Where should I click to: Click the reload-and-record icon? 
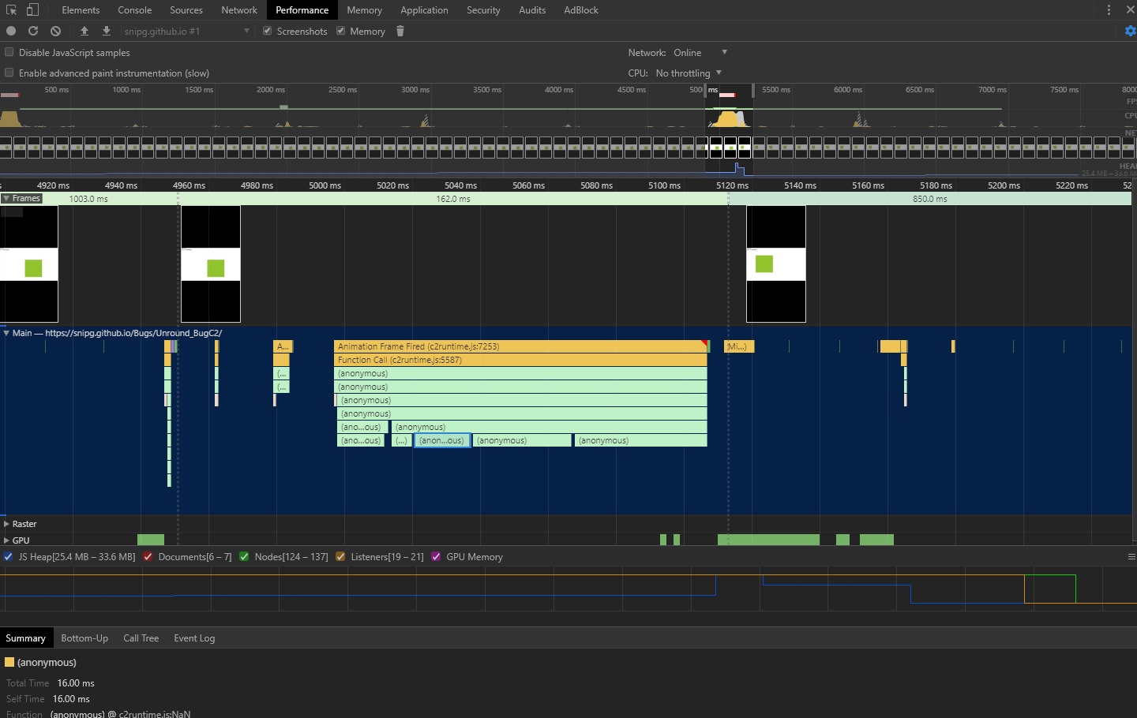(33, 31)
